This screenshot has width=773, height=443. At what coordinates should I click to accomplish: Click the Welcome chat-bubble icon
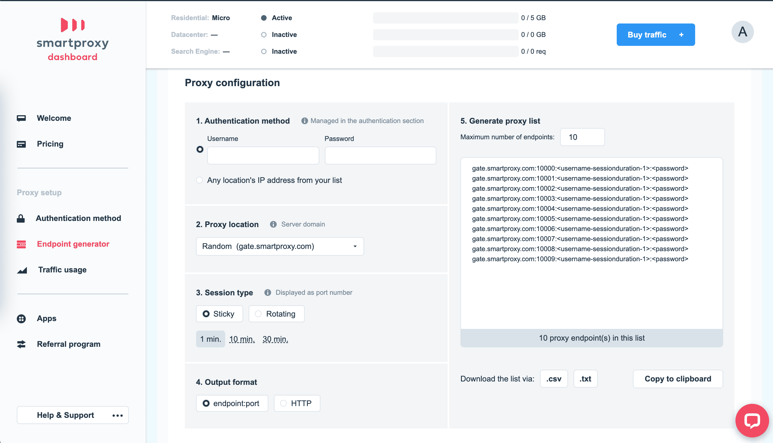pyautogui.click(x=21, y=118)
